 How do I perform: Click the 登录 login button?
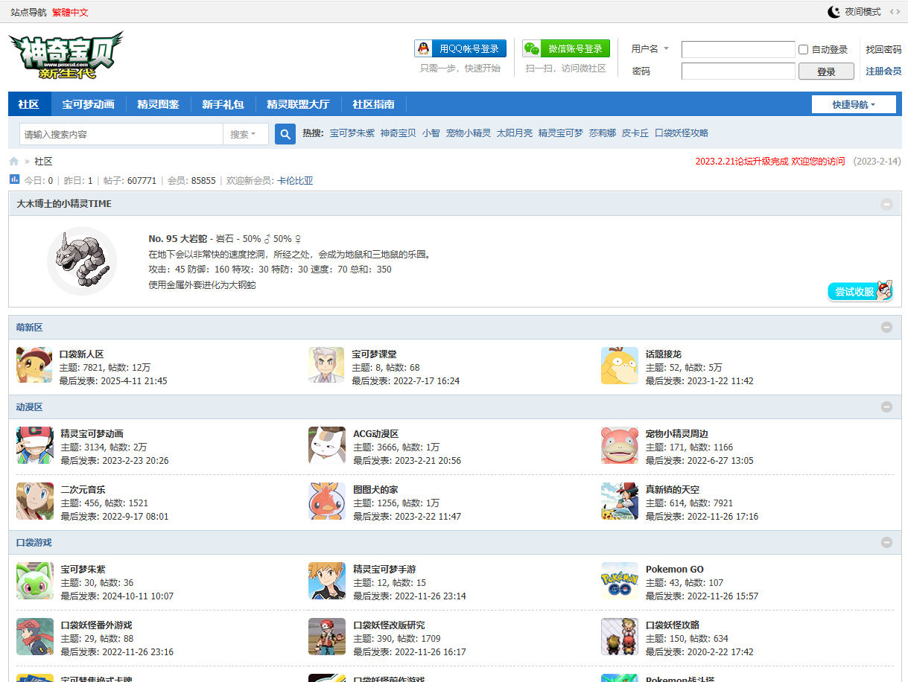tap(825, 71)
